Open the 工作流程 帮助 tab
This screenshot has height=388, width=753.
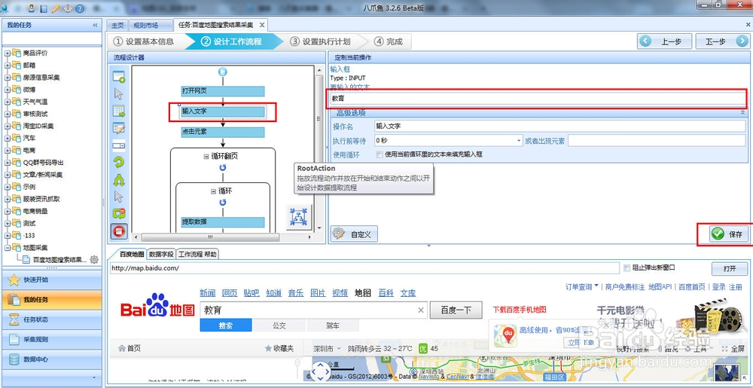tap(197, 255)
